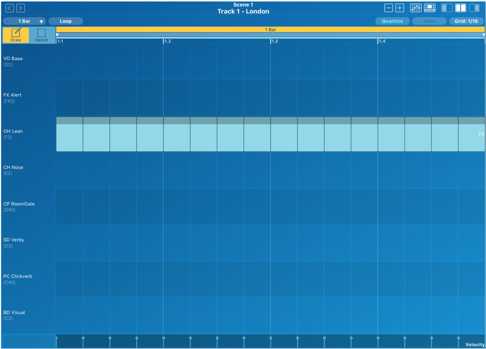Jump to ruler position 1.3
Viewport: 486px width, 349px height.
point(274,41)
